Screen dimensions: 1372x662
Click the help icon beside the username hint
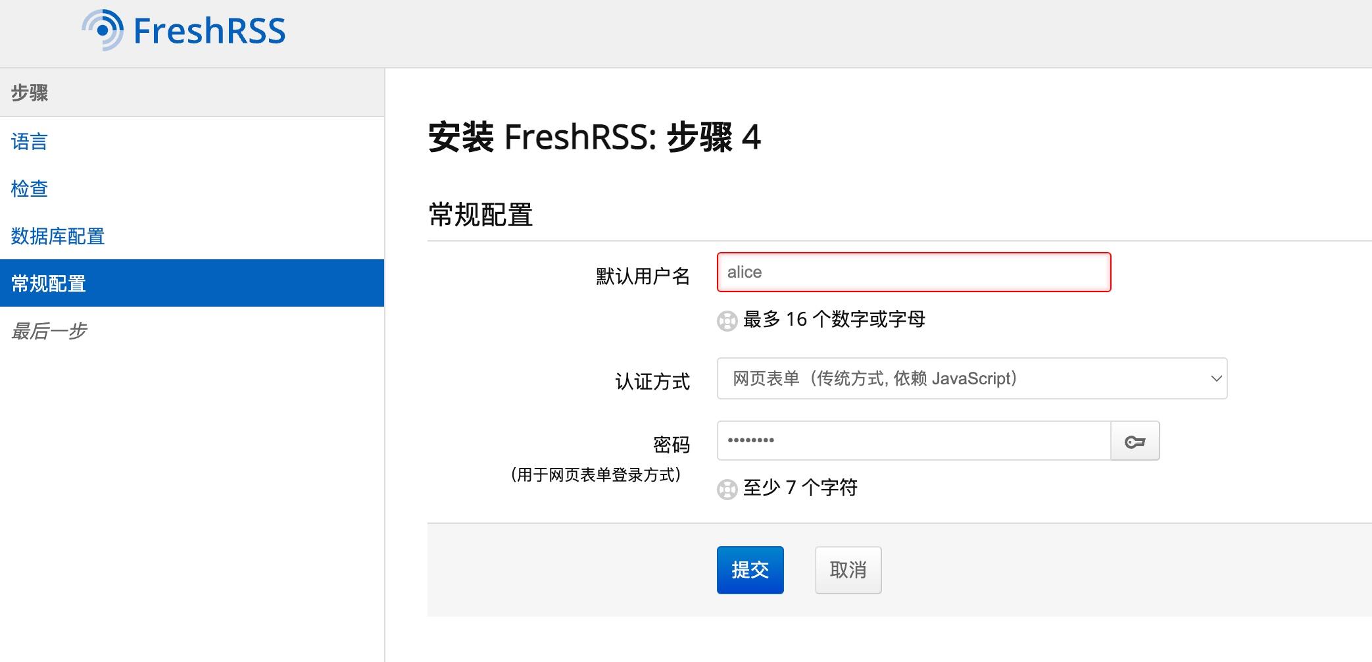pyautogui.click(x=726, y=322)
